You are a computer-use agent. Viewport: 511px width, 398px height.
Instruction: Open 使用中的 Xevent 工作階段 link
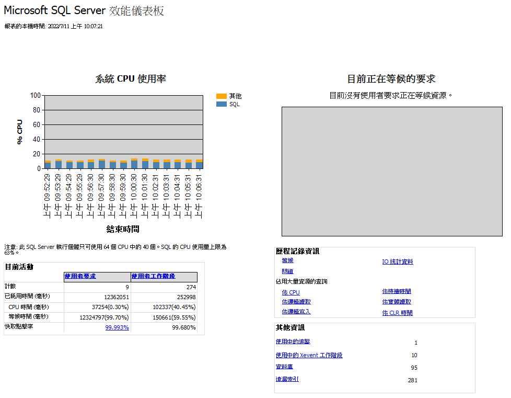pos(309,355)
